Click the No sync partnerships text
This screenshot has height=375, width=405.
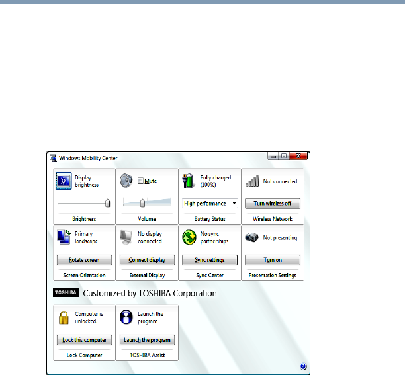214,237
